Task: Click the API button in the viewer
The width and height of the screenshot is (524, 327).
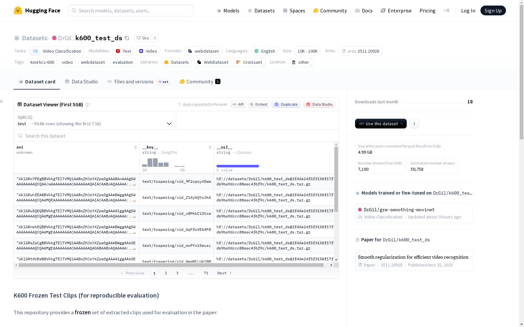Action: [x=238, y=104]
